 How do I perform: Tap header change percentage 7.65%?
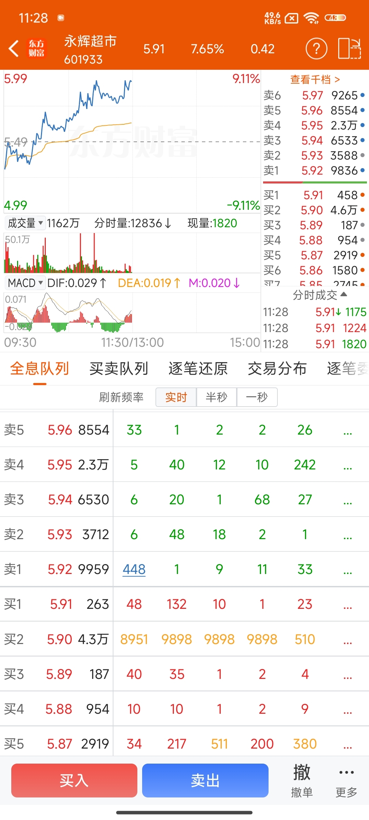tap(207, 49)
